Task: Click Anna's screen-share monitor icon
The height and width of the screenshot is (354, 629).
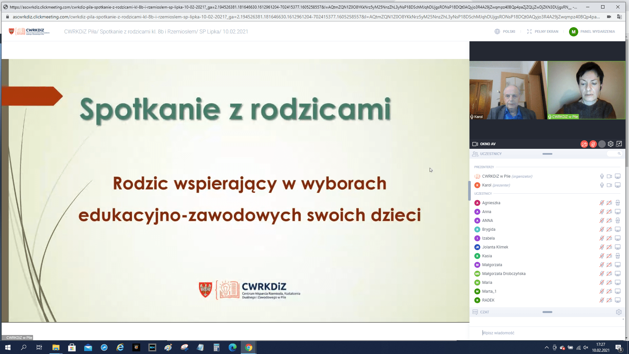Action: (x=618, y=212)
